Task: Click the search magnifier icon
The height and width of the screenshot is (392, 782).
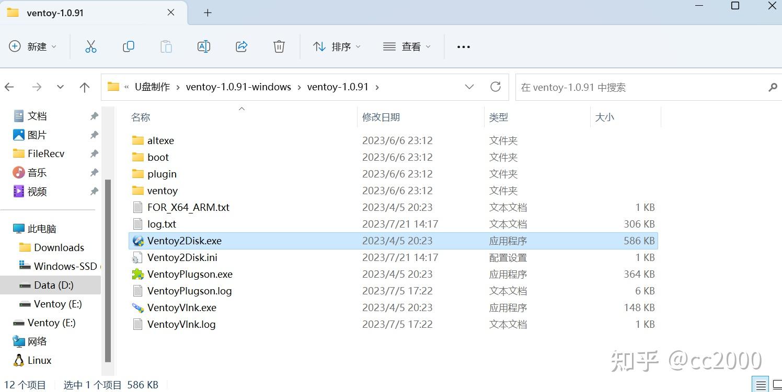Action: (x=773, y=87)
